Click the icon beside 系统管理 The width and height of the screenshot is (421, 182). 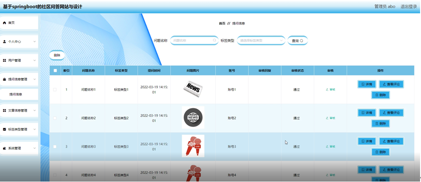coord(4,148)
